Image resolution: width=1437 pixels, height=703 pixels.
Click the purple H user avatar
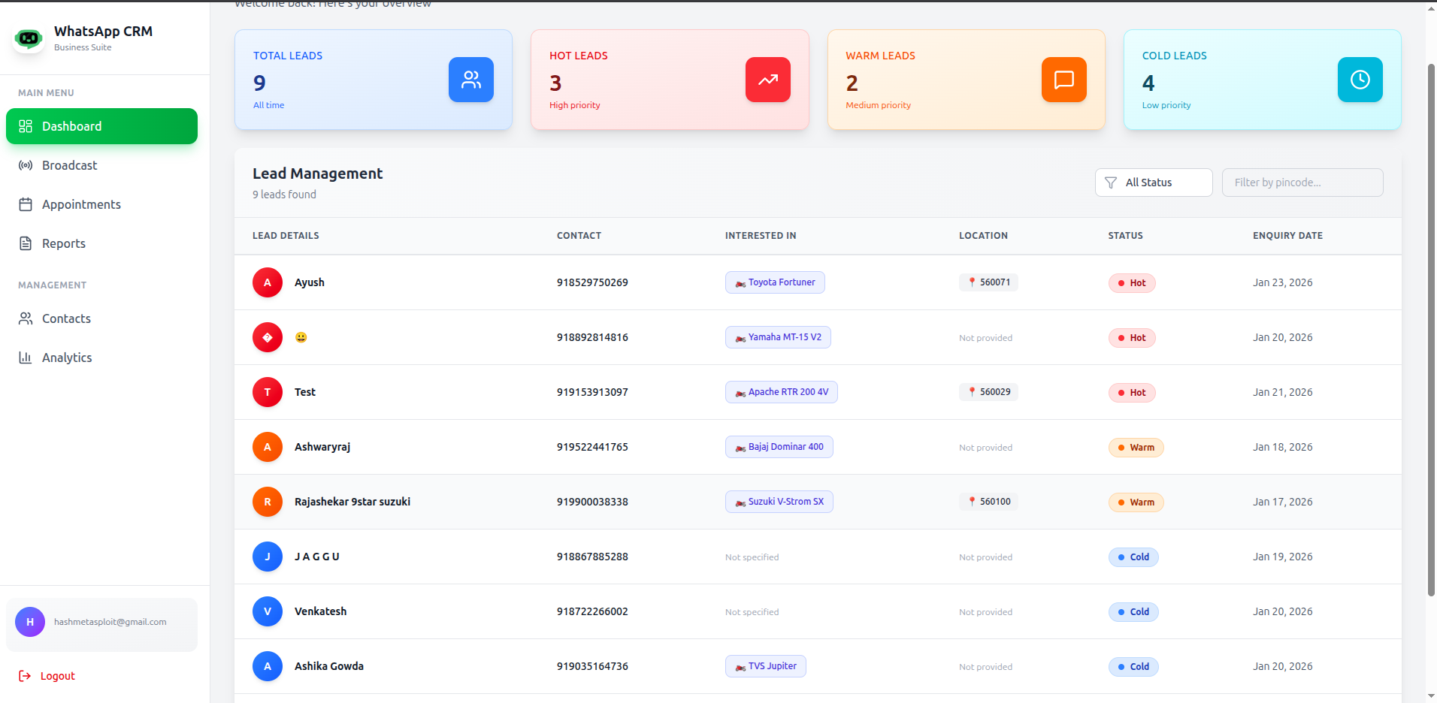click(30, 622)
